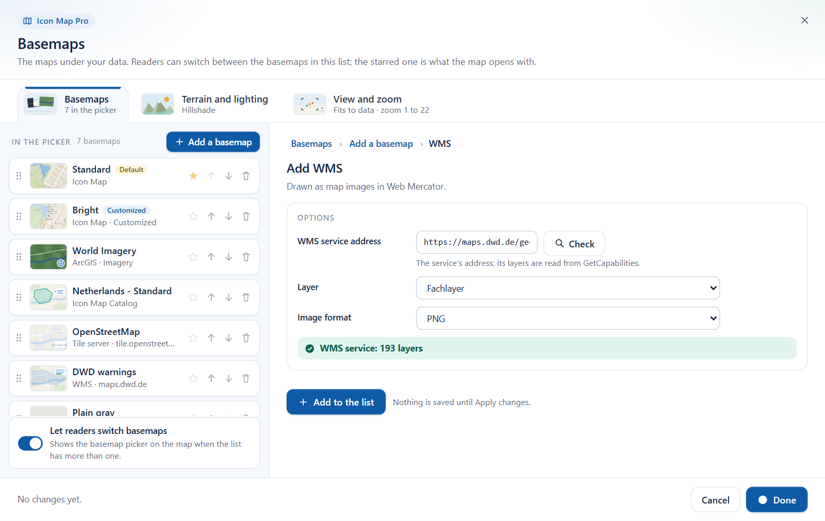The image size is (825, 521).
Task: Go to Basemaps breadcrumb
Action: point(311,144)
